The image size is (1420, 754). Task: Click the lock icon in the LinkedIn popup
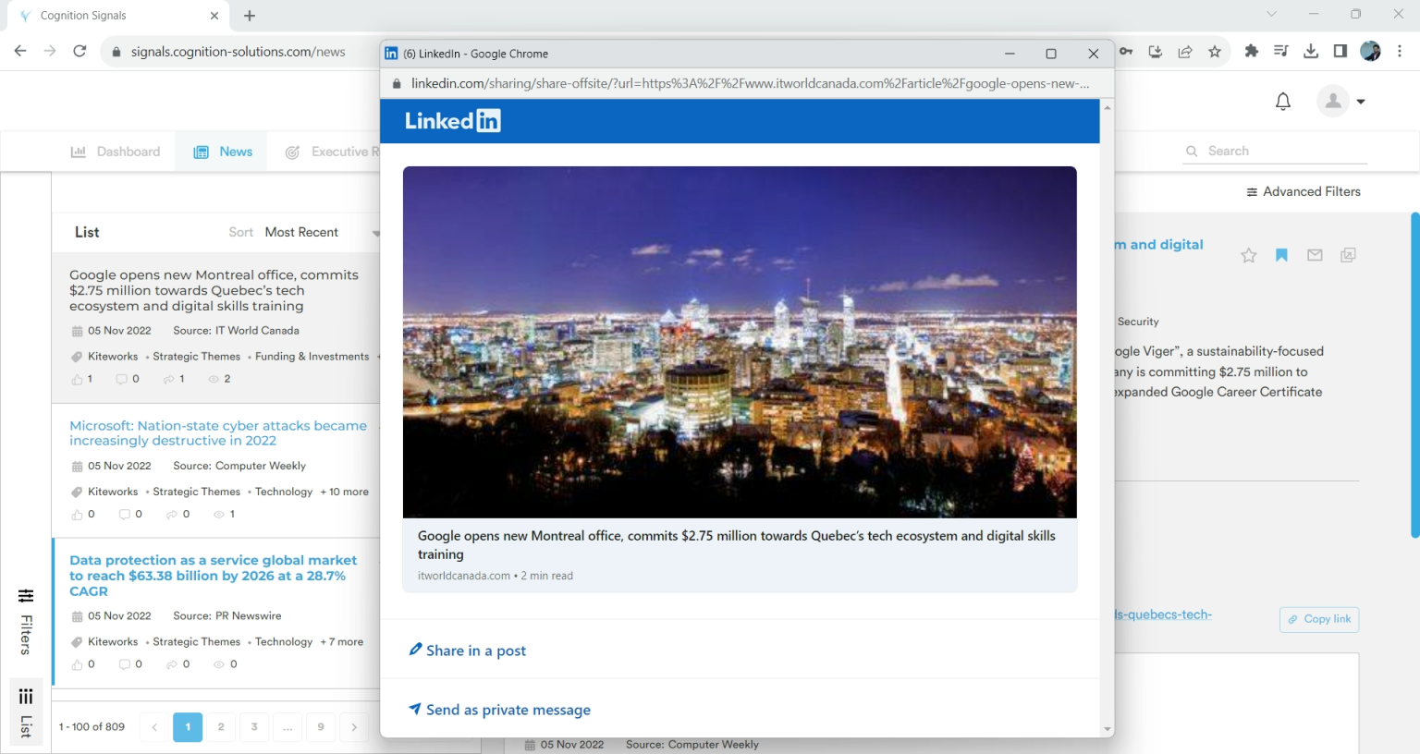point(397,83)
